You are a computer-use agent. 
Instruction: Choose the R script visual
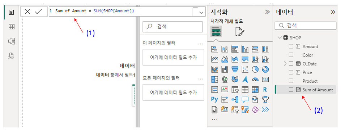tap(265, 89)
